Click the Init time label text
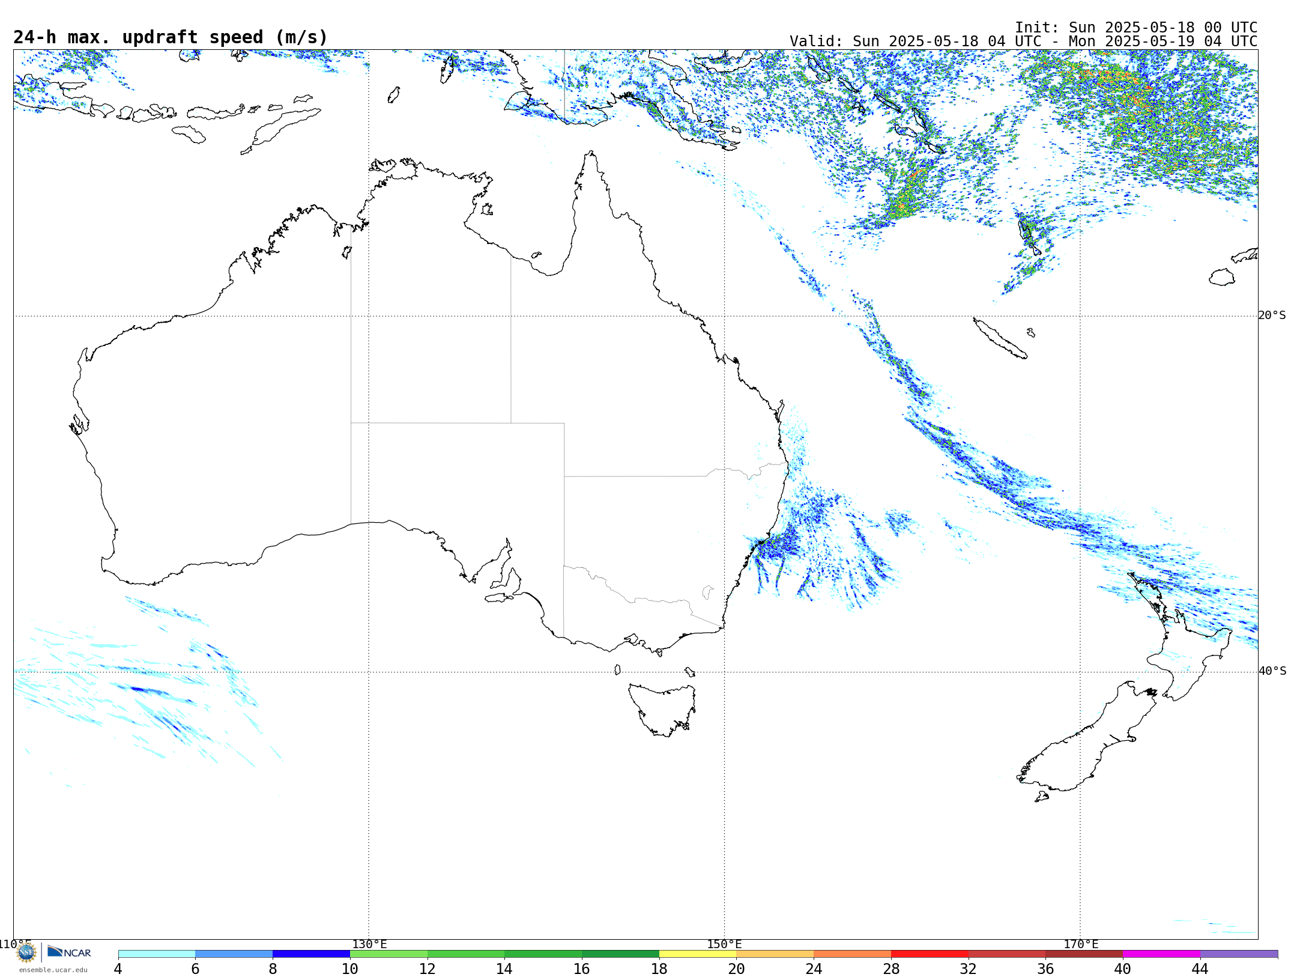The height and width of the screenshot is (977, 1297). (x=1136, y=28)
